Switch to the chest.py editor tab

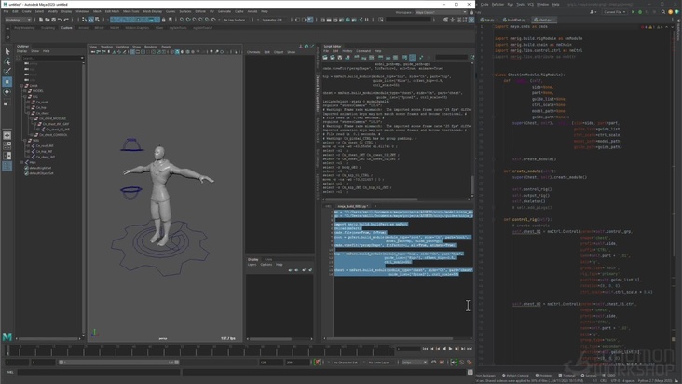[x=543, y=20]
